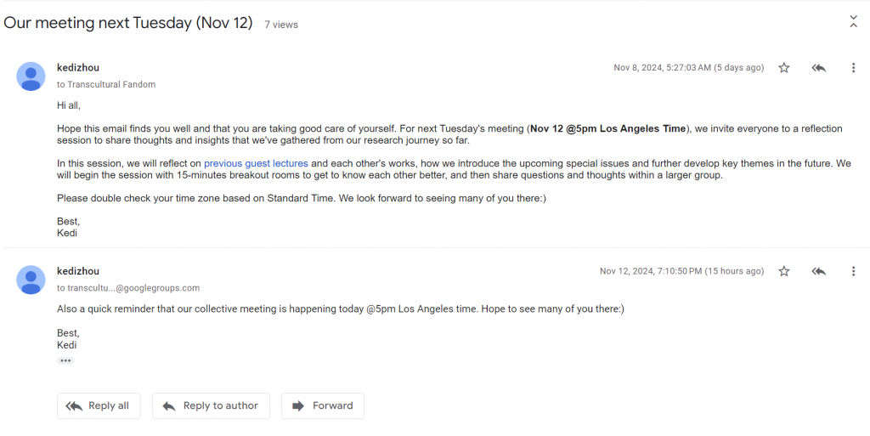Open the previous guest lectures link
Viewport: 870px width, 436px height.
256,163
